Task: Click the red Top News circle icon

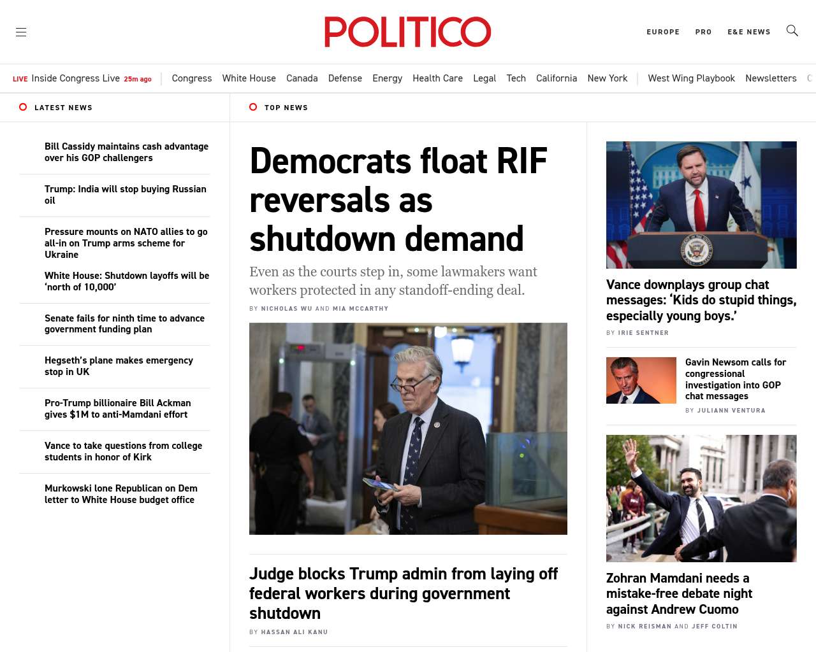Action: (x=253, y=107)
